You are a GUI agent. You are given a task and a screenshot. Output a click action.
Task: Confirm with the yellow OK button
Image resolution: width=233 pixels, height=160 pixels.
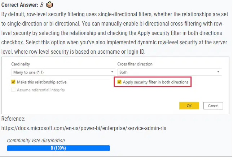pos(189,106)
